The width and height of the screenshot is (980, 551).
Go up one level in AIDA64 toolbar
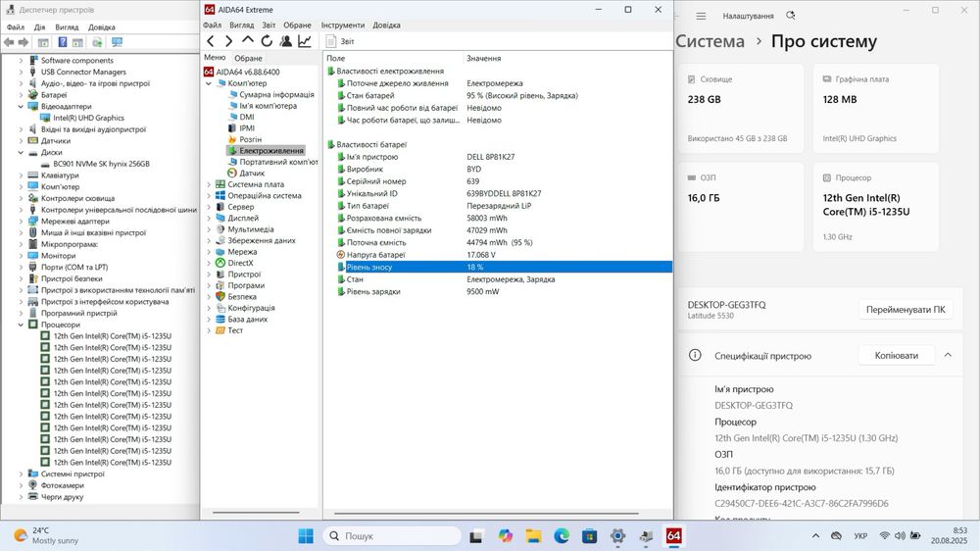248,40
